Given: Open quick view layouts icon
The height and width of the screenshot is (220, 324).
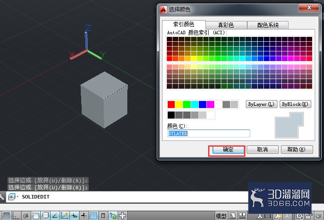Looking at the screenshot, I should click(233, 216).
